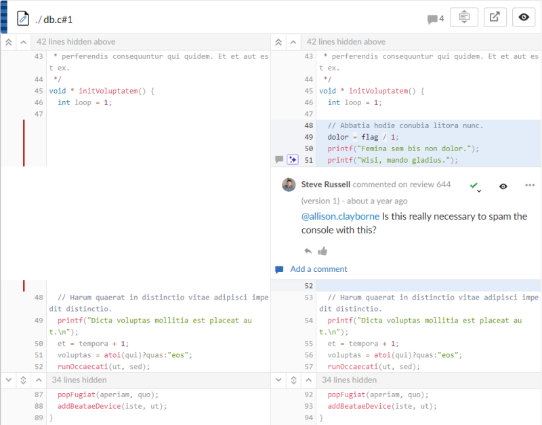Click the comment flag icon beside line 51

279,159
